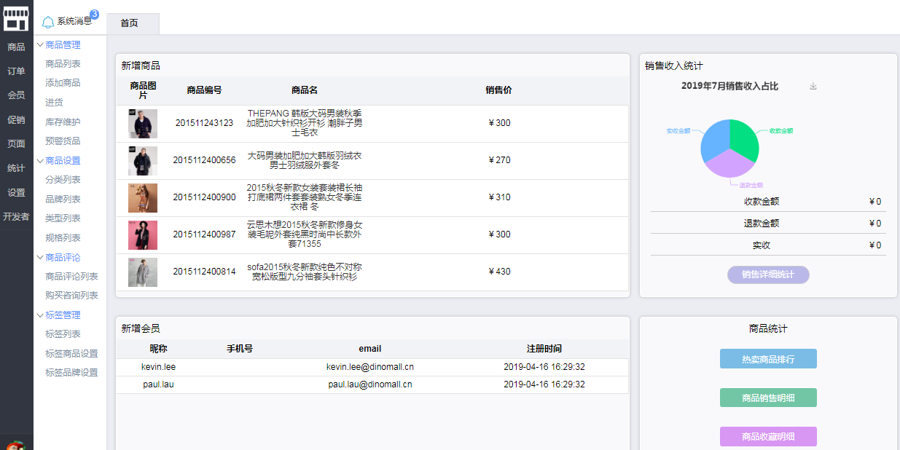900x450 pixels.
Task: Click the product name 大码男装加肥加大韩版羽绒衣
Action: [305, 160]
